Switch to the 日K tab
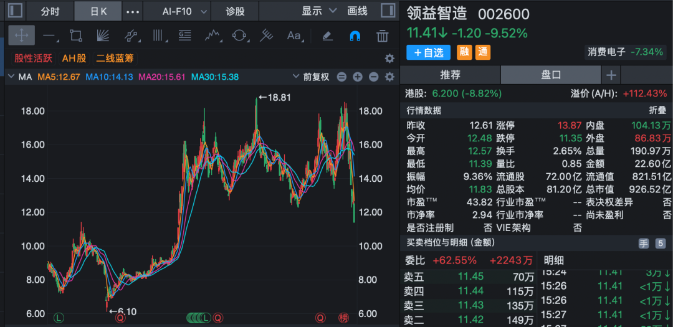This screenshot has width=673, height=327. coord(98,12)
